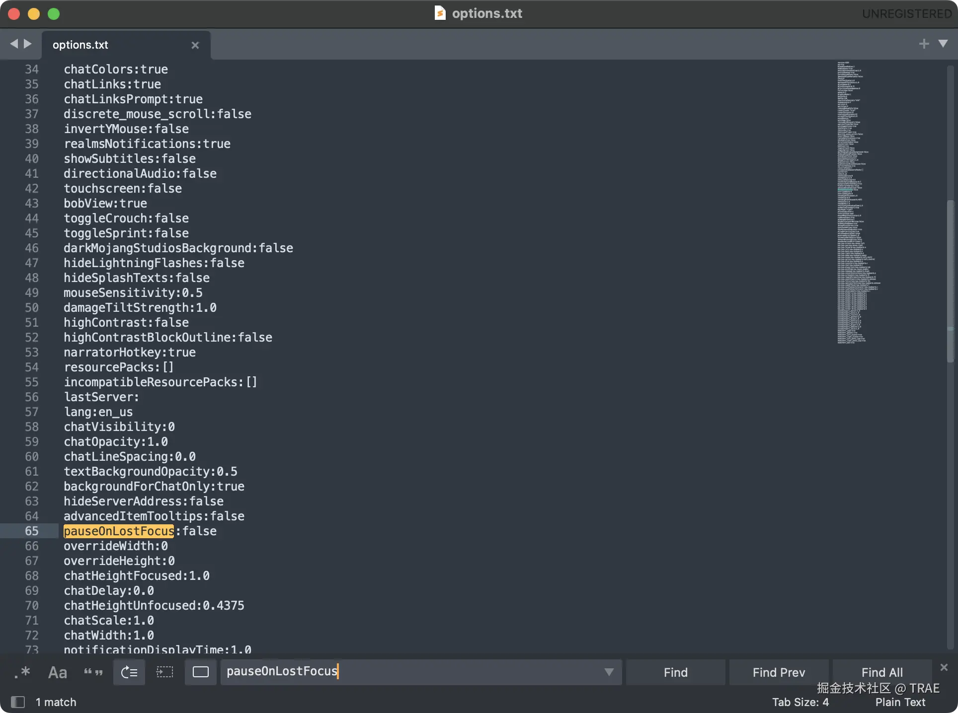Screen dimensions: 958x713
Task: Click the line chatScale:1.0
Action: point(109,620)
